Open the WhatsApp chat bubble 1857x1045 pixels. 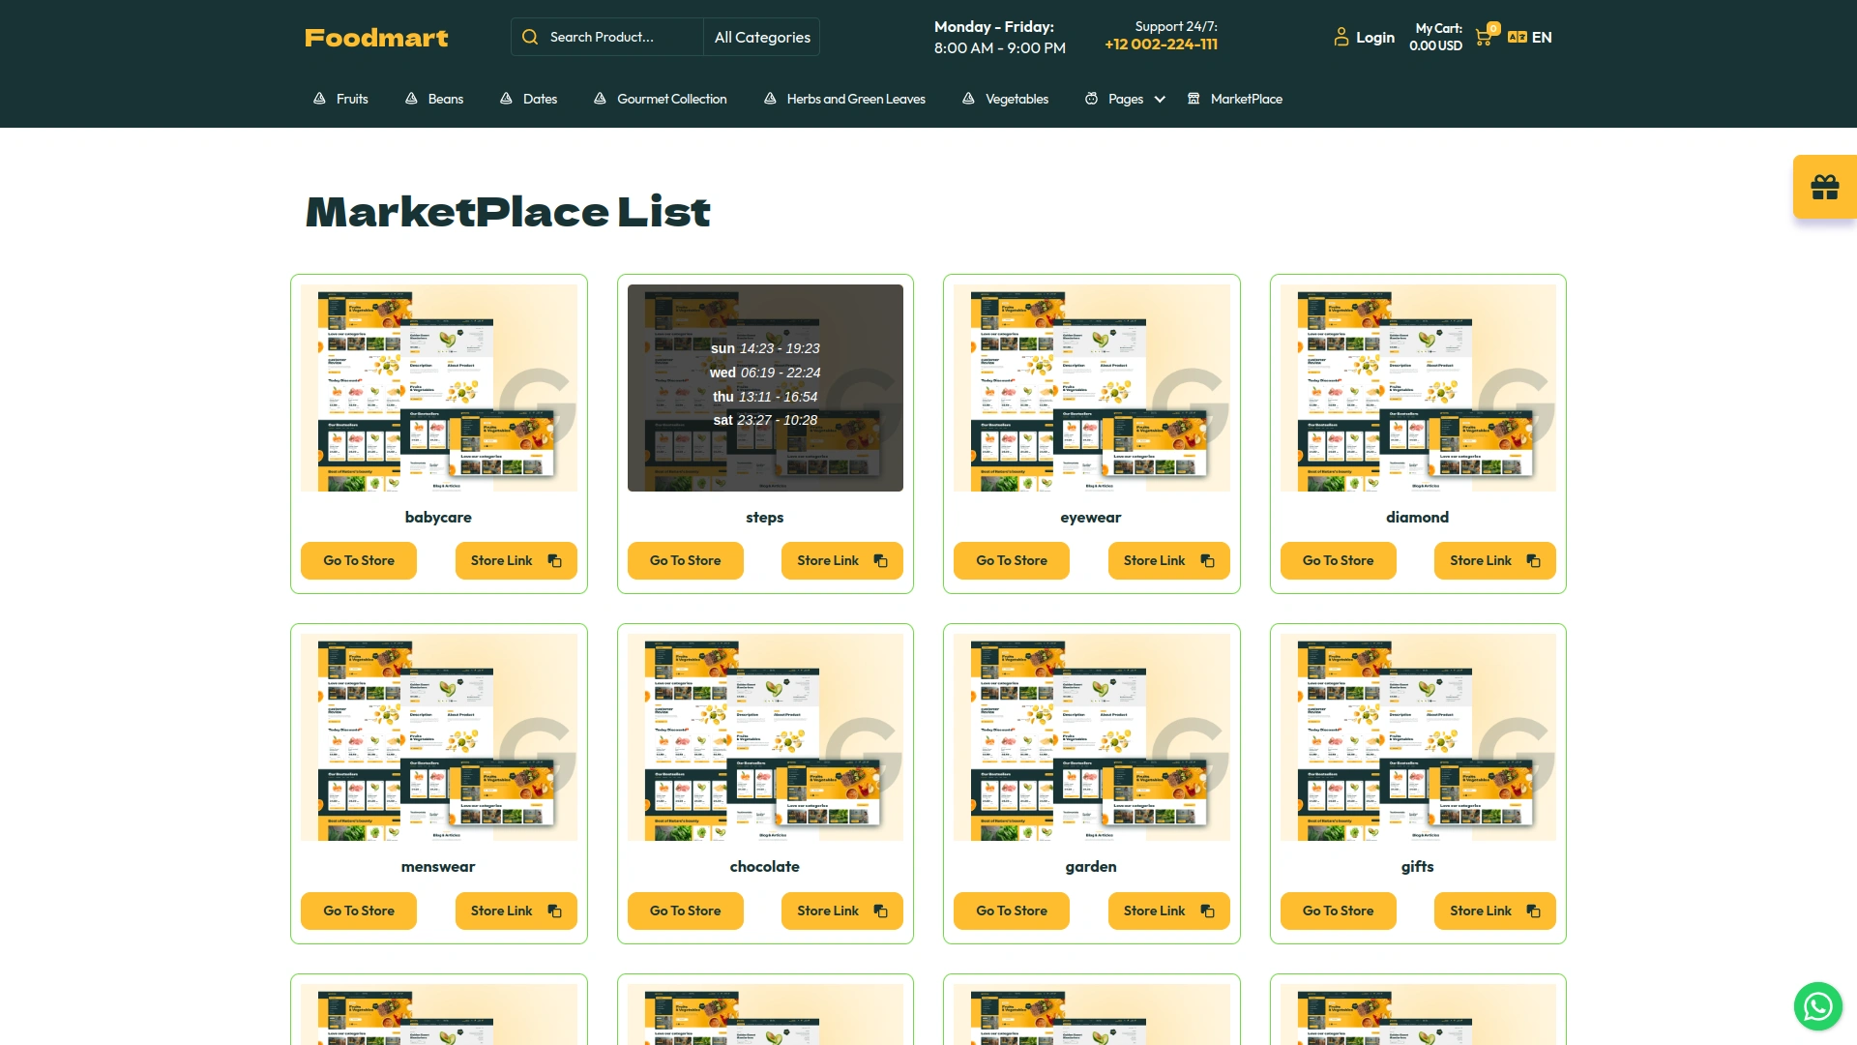point(1817,1006)
